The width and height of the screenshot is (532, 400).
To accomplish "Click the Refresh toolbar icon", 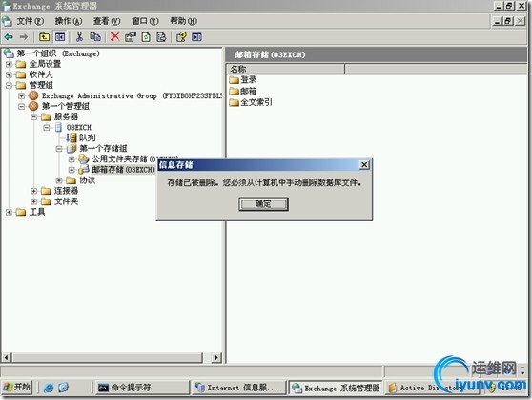I will [x=146, y=36].
